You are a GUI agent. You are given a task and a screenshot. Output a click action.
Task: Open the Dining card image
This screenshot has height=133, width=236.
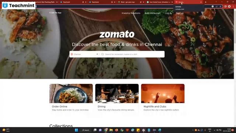click(117, 93)
